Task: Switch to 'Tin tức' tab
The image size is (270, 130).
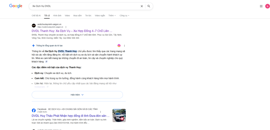Action: click(88, 16)
